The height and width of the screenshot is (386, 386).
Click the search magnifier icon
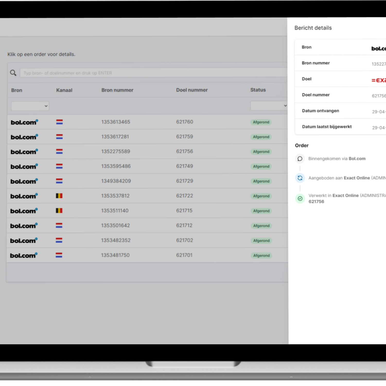coord(13,73)
